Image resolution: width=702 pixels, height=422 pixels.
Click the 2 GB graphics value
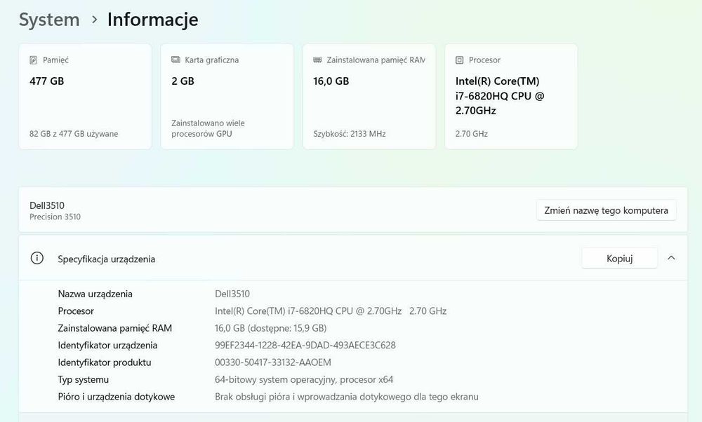pos(183,81)
